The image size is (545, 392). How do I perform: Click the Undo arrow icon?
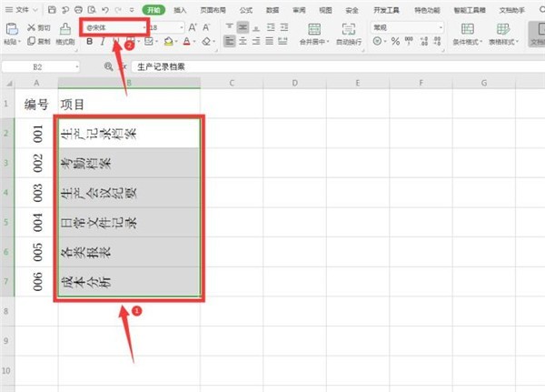(106, 9)
